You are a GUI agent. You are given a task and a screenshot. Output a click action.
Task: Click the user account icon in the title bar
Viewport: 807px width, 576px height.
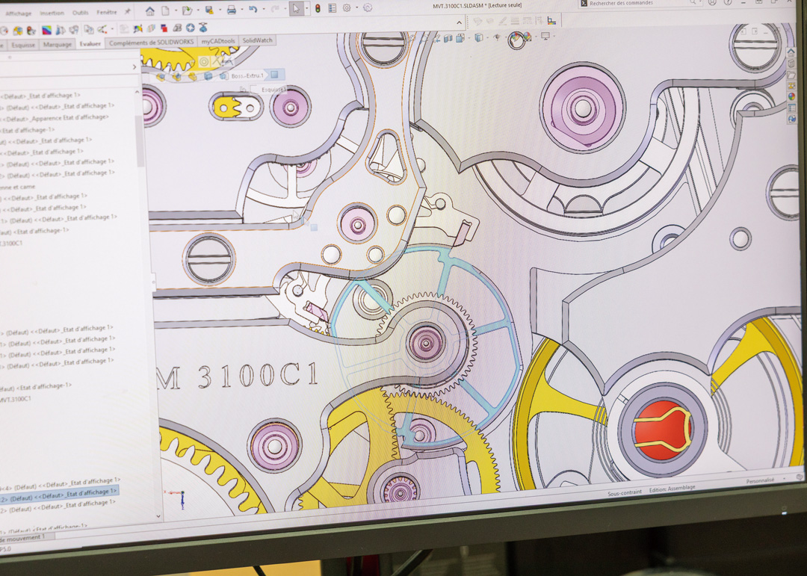(712, 2)
